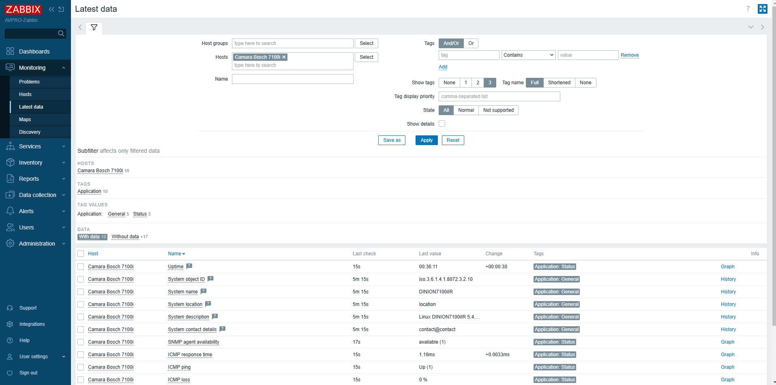The image size is (776, 385).
Task: Select the System name row checkbox
Action: click(81, 292)
